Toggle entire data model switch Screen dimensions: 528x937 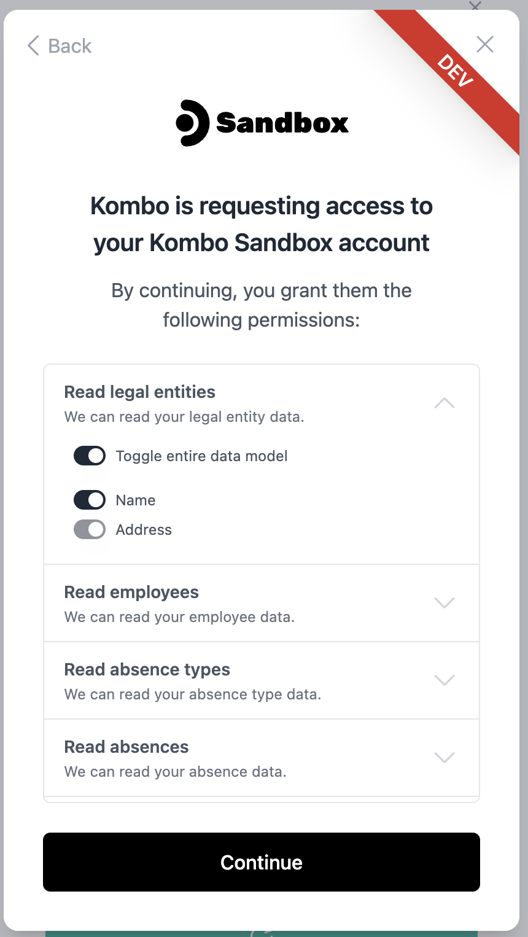(90, 456)
